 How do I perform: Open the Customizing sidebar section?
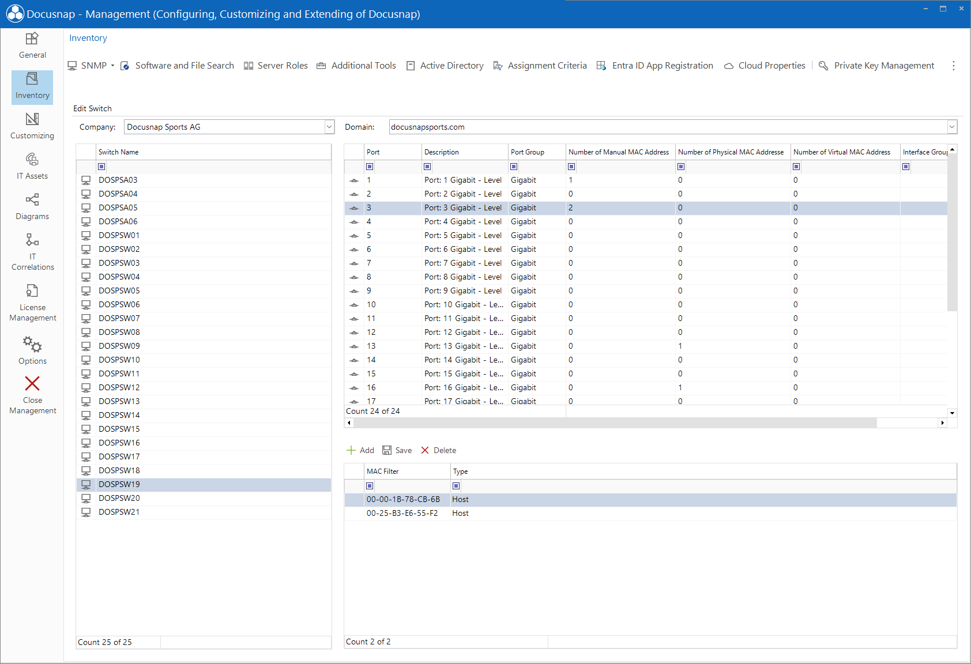point(32,126)
